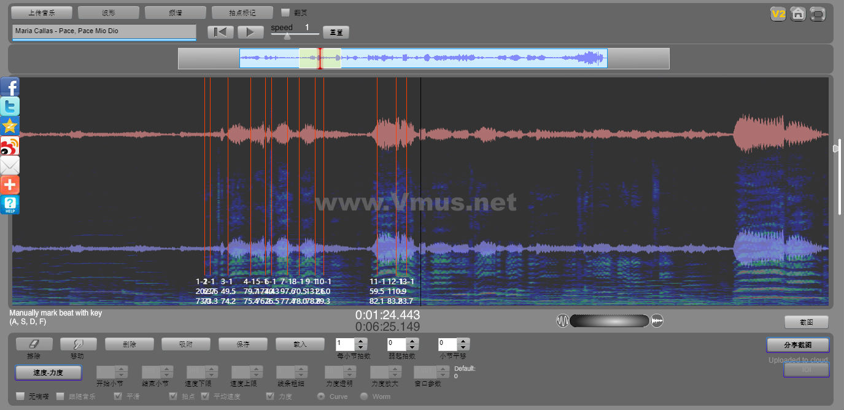Enable the 翻页 page-turn checkbox
Screen dimensions: 844x410
click(285, 12)
